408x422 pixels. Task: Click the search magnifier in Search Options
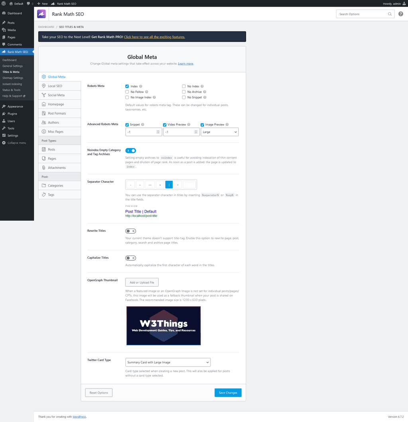[x=390, y=14]
